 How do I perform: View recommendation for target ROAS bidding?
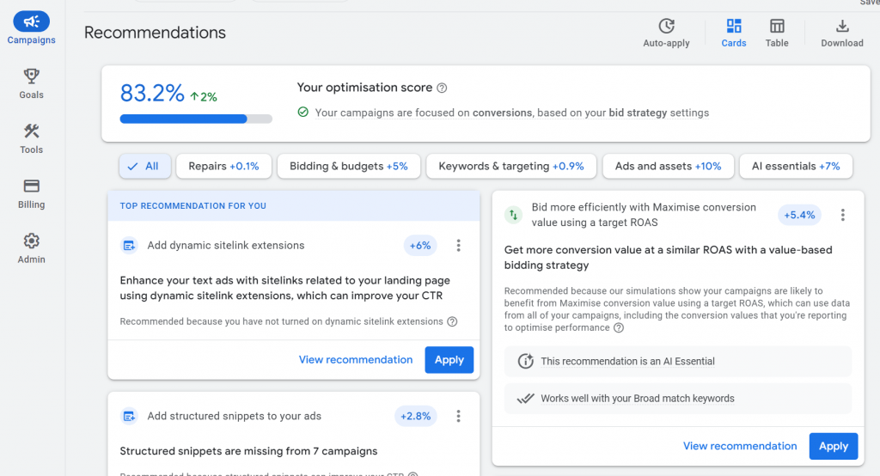(x=740, y=446)
